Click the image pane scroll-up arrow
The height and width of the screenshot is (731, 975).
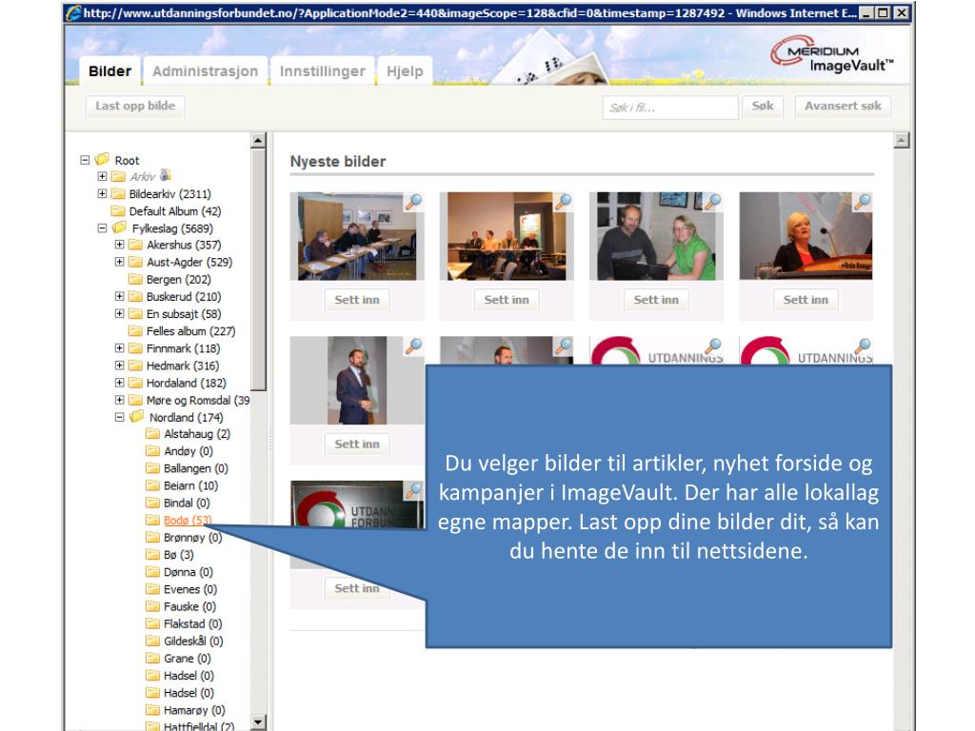(902, 141)
